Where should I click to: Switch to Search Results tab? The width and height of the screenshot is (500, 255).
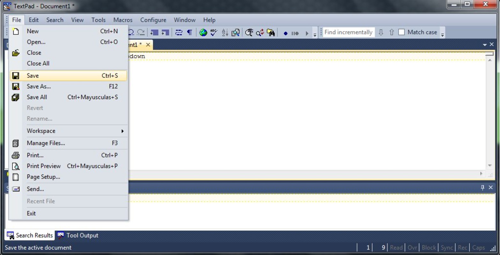(30, 235)
